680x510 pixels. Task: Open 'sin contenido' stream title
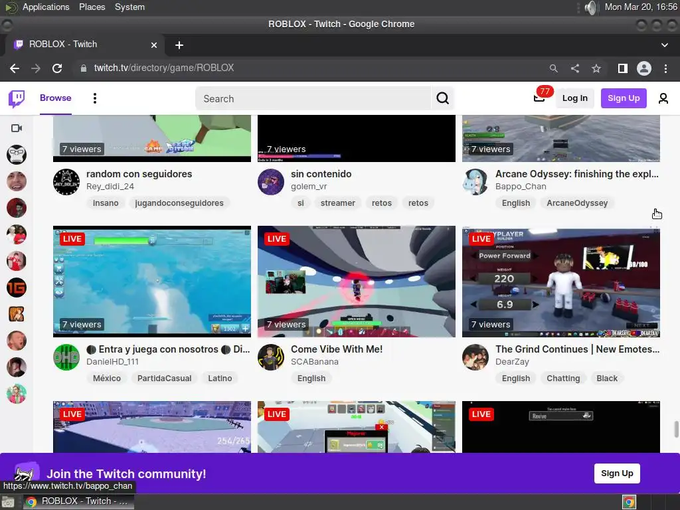[321, 174]
